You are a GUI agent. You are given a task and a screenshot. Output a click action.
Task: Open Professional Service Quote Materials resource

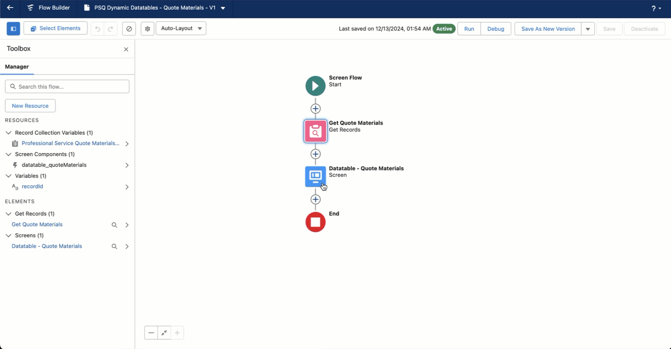coord(70,144)
